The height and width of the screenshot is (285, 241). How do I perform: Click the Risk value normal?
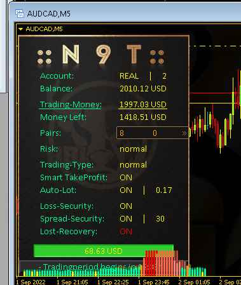133,149
